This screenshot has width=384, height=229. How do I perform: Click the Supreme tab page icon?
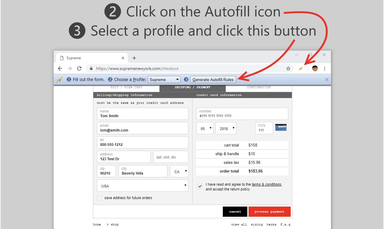(62, 58)
